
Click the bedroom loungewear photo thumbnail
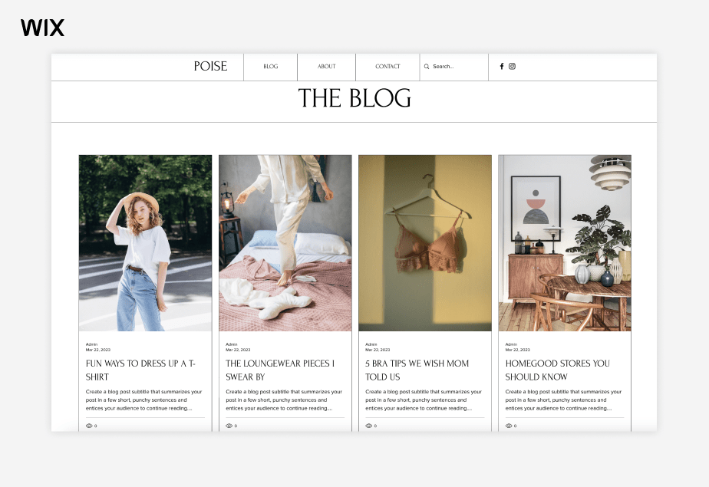coord(285,242)
